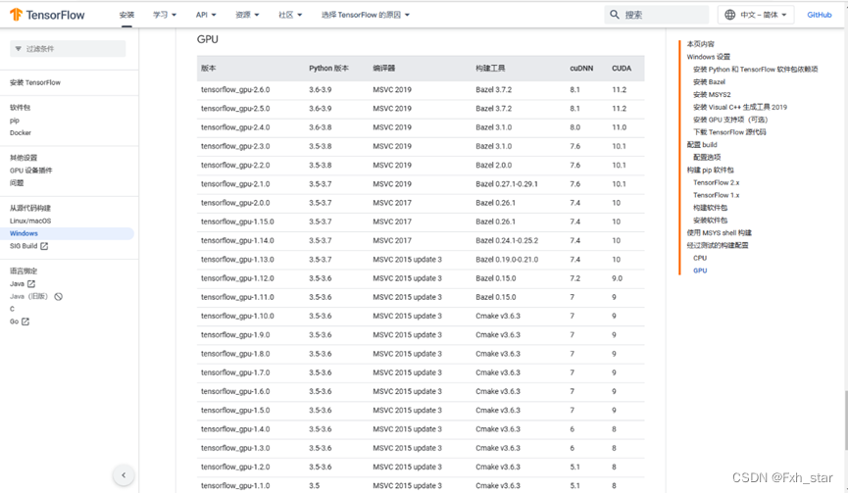Jump to 构建软件包 section
This screenshot has width=848, height=493.
710,208
